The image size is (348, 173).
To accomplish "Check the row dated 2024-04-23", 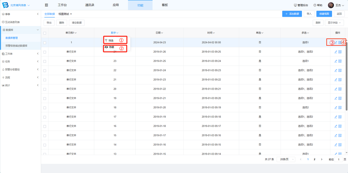I will 45,43.
